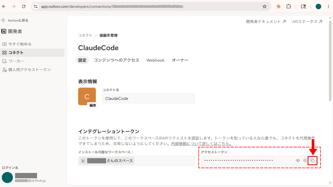
Task: Select コネクト in the sidebar
Action: coord(33,53)
